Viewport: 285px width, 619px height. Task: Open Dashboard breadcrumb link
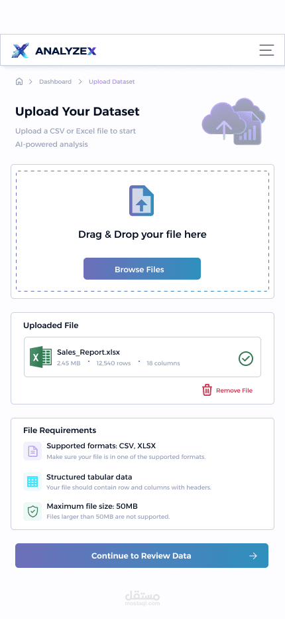[55, 82]
